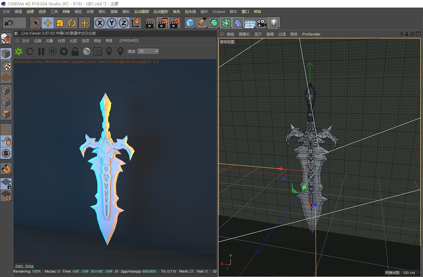Viewport: 423px width, 277px height.
Task: Click the focus picker F pin icon
Action: [109, 51]
